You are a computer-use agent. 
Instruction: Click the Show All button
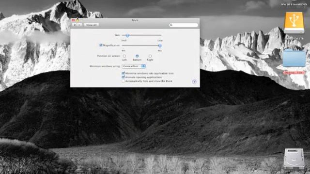[92, 25]
